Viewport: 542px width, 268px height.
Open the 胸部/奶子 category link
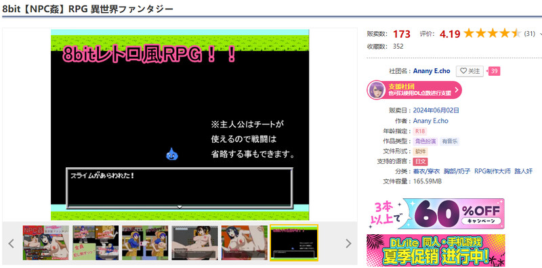[457, 171]
